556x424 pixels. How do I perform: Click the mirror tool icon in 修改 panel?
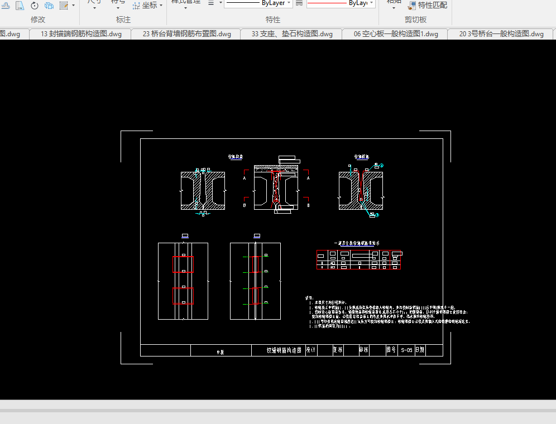point(20,6)
